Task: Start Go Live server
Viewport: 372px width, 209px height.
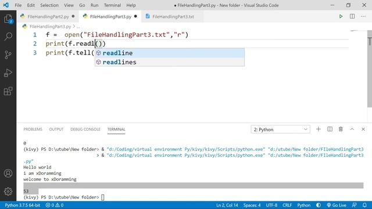Action: point(337,205)
